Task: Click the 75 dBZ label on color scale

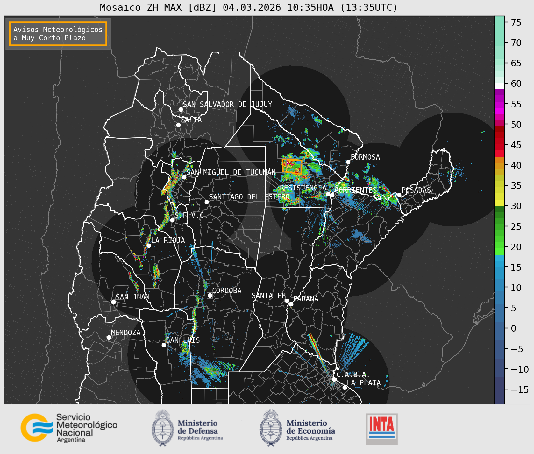Action: click(516, 22)
